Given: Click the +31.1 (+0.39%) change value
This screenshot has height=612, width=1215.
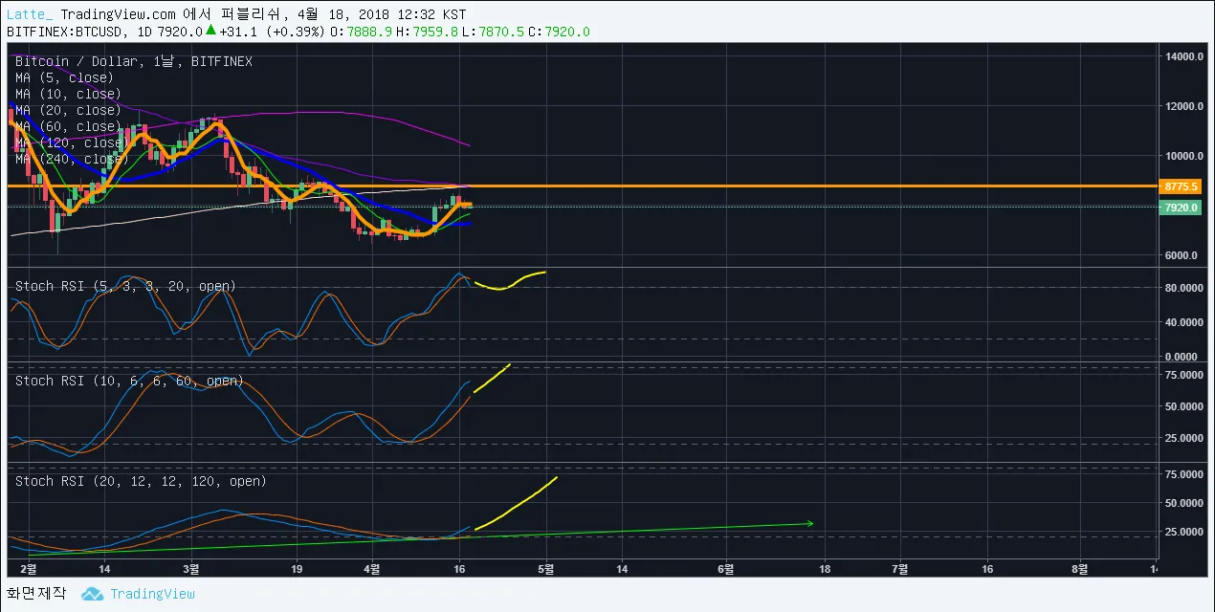Looking at the screenshot, I should pyautogui.click(x=272, y=32).
